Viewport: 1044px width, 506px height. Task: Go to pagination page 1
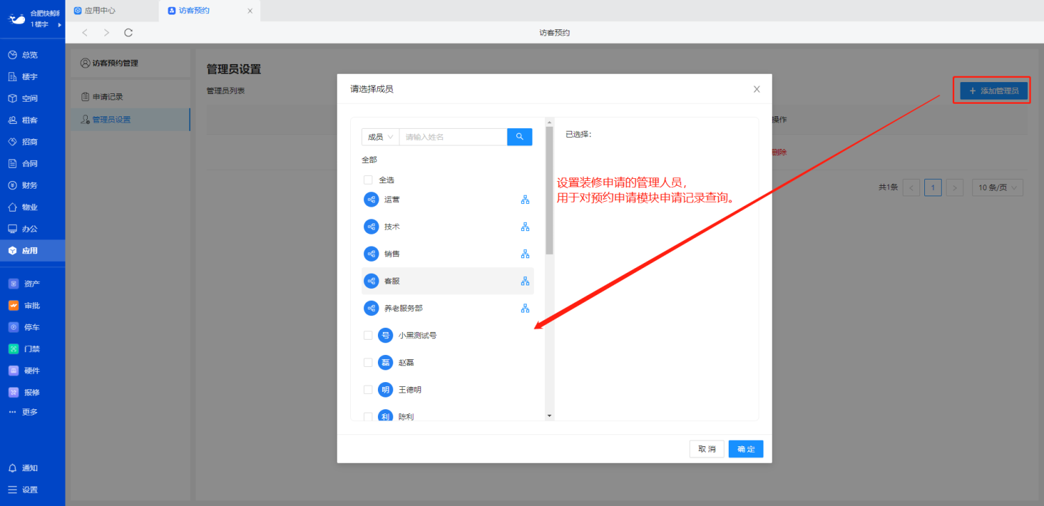tap(933, 187)
